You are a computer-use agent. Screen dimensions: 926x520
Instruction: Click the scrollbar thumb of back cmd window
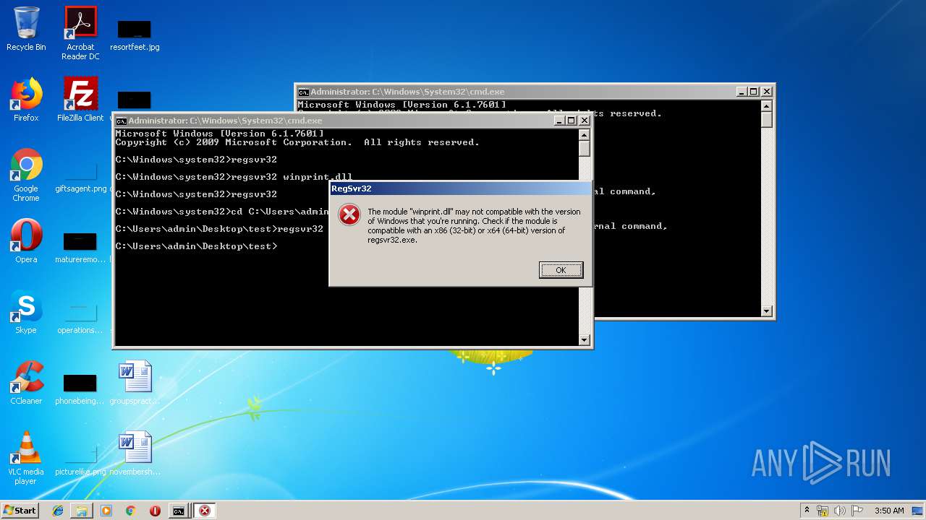coord(767,119)
